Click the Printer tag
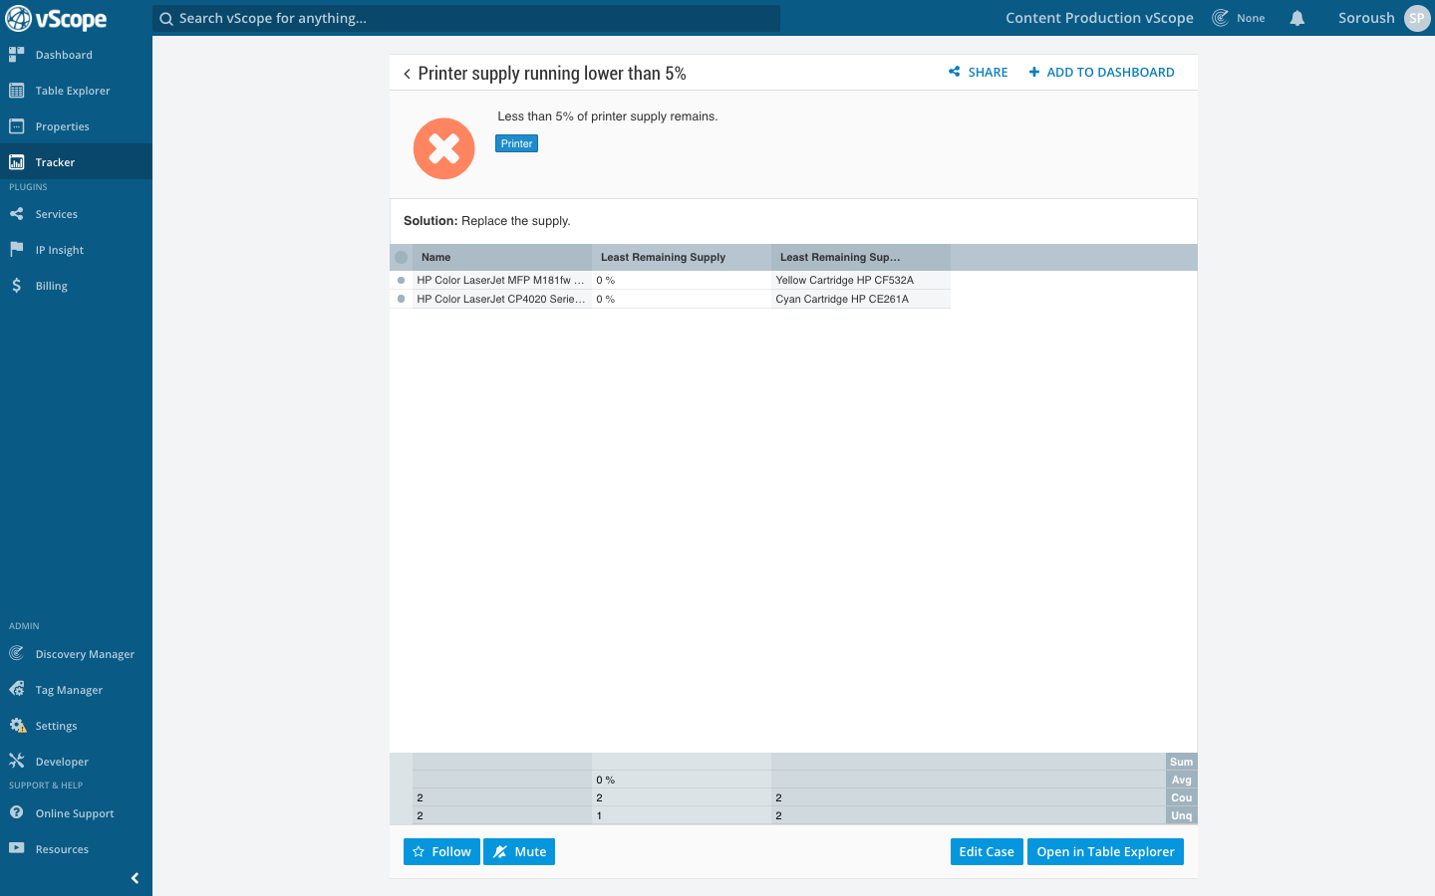This screenshot has height=896, width=1435. pyautogui.click(x=516, y=143)
